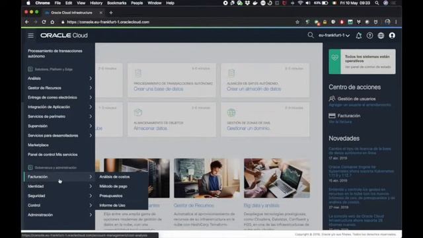Click Ver la factura link
Viewport: 423px width, 238px height.
coord(340,122)
